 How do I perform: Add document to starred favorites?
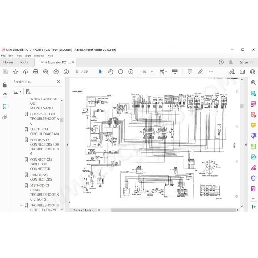click(x=15, y=72)
